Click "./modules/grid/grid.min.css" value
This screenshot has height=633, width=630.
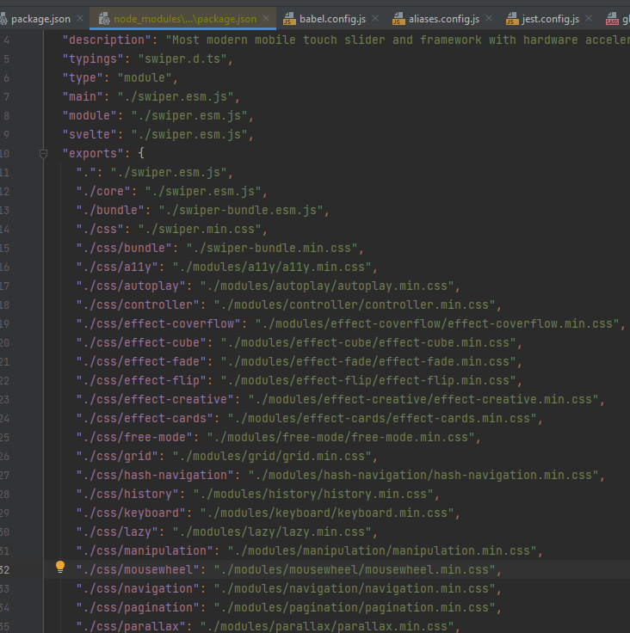click(272, 457)
